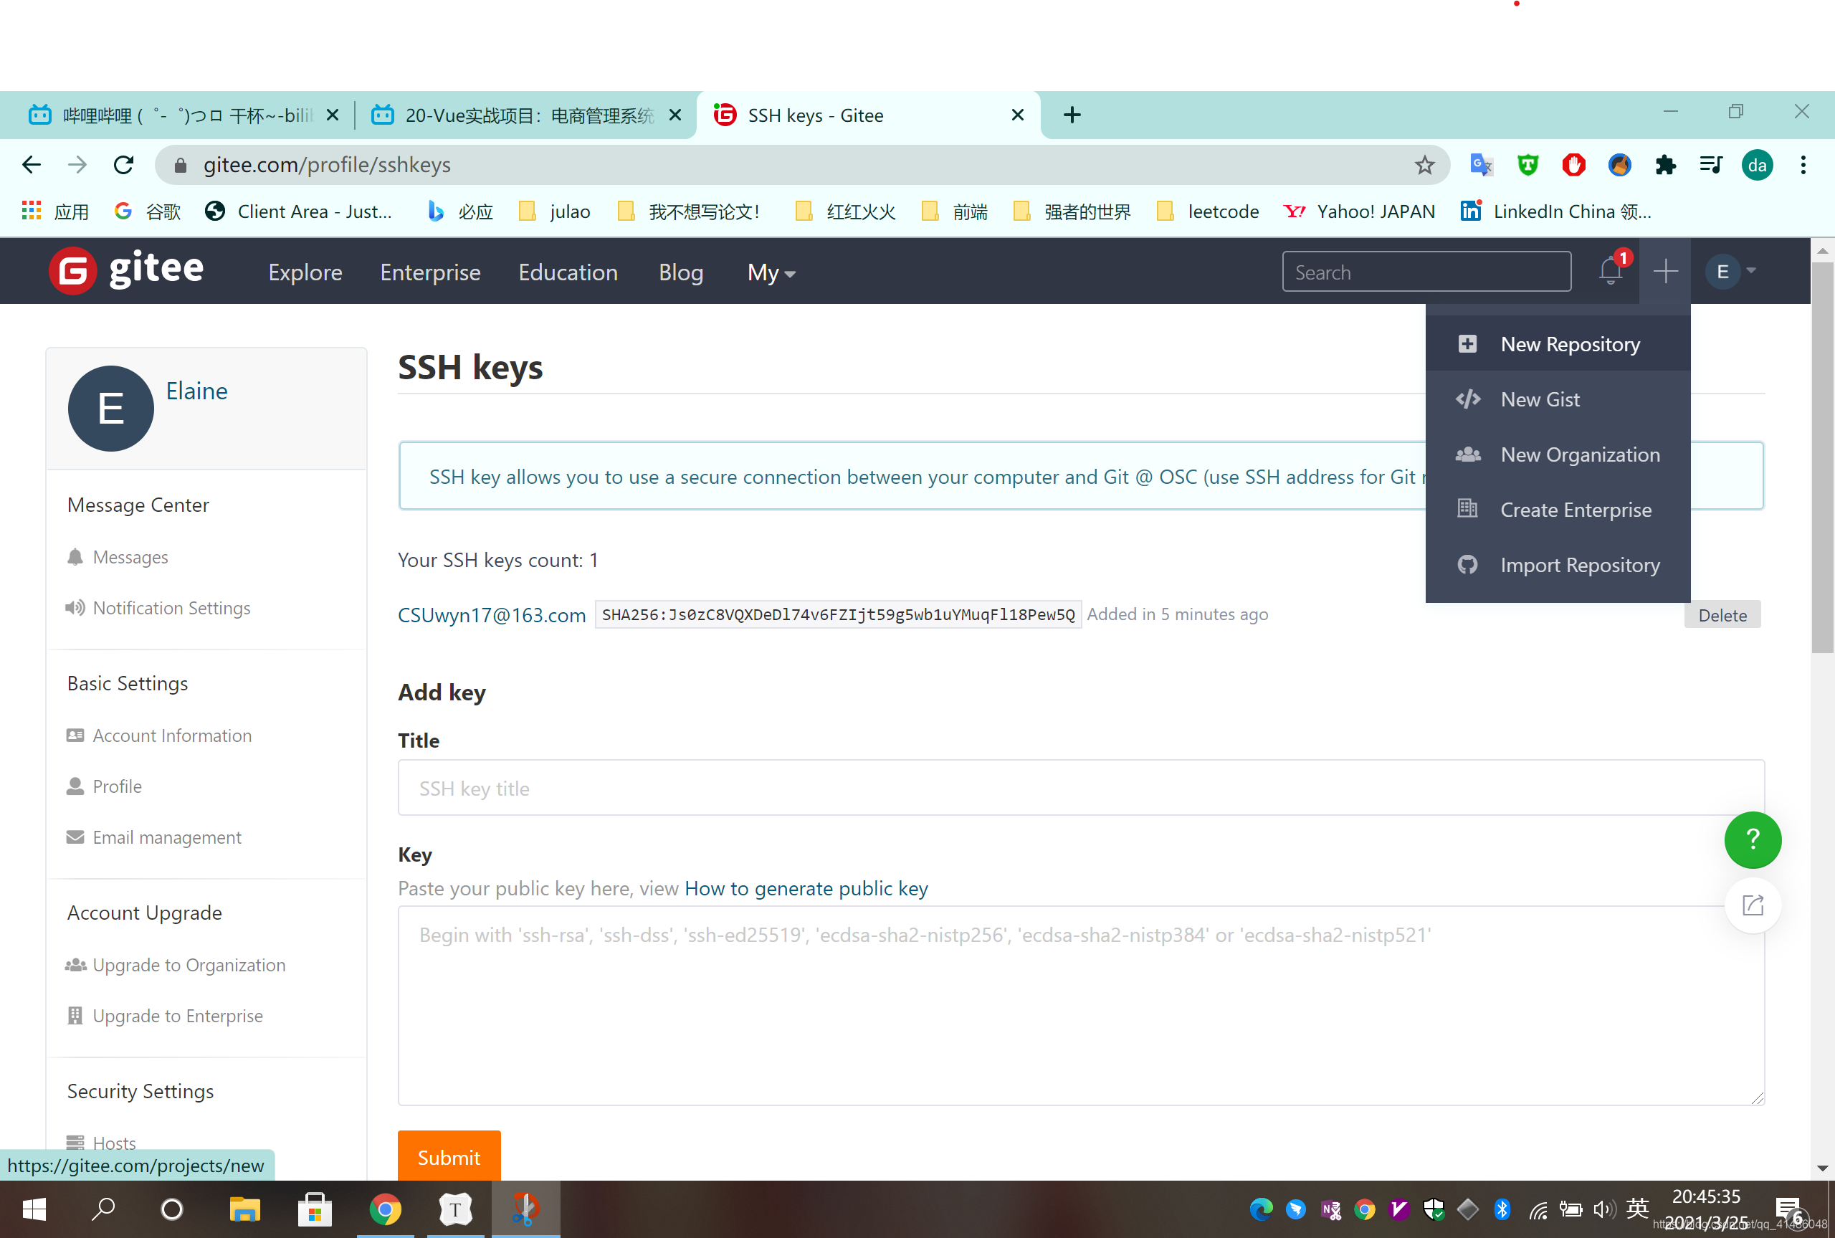
Task: Click the feedback edit icon button
Action: click(1752, 905)
